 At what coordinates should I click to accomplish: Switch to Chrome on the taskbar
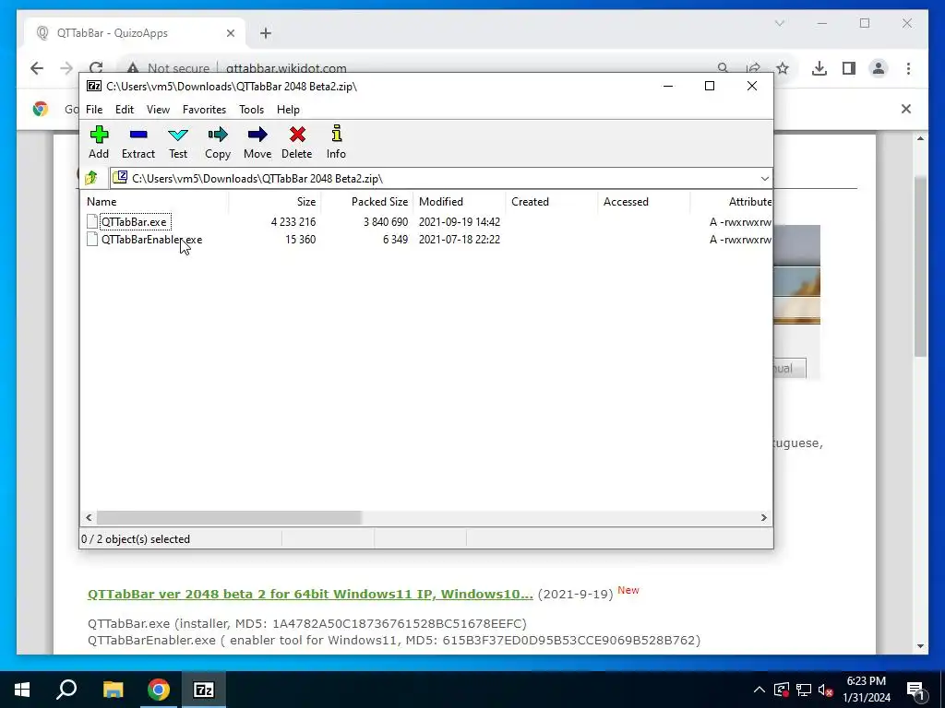158,690
